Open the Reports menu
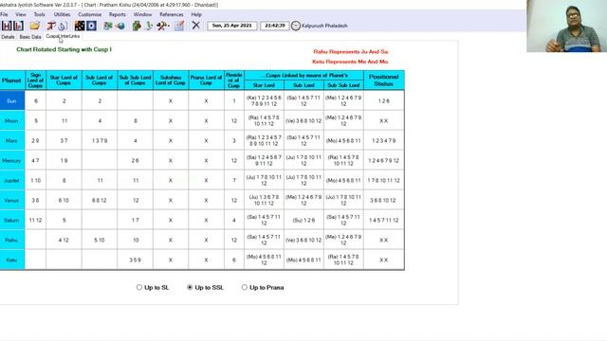 (x=118, y=14)
